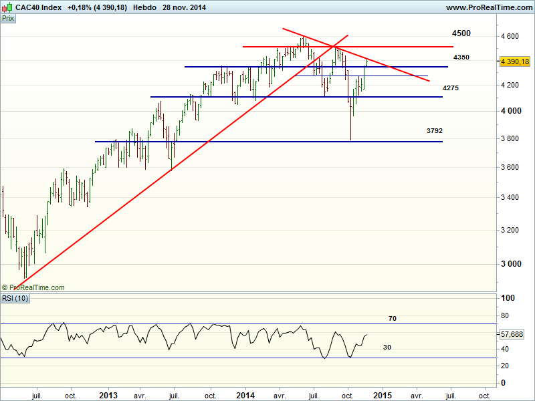Click the 2014 marker on time axis
This screenshot has height=401, width=535.
(245, 395)
